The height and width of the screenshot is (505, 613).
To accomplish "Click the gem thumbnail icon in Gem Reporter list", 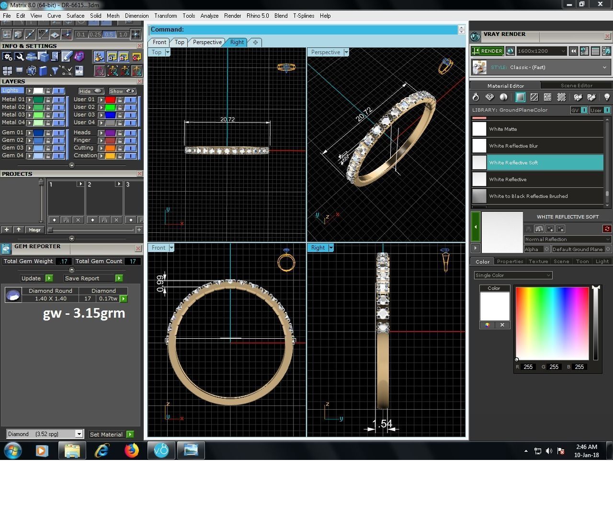I will pyautogui.click(x=13, y=295).
